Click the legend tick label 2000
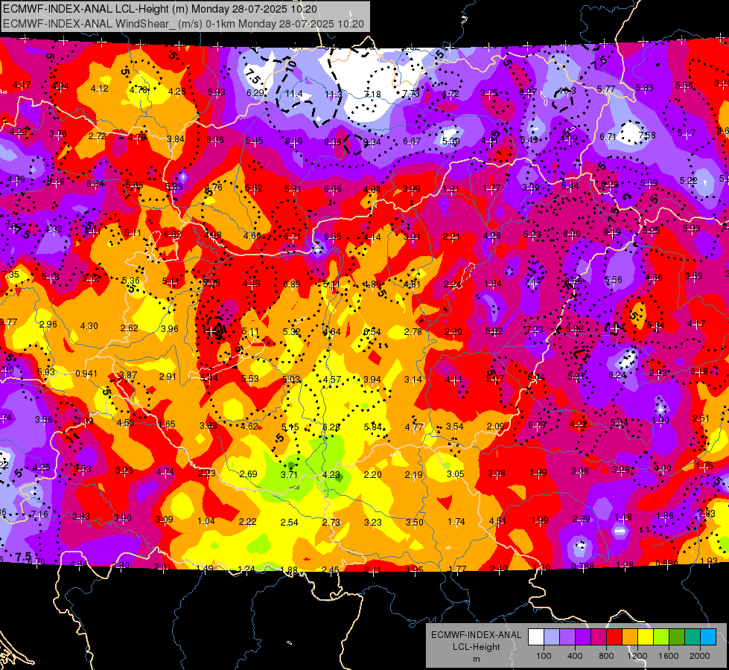The height and width of the screenshot is (670, 729). pos(700,656)
